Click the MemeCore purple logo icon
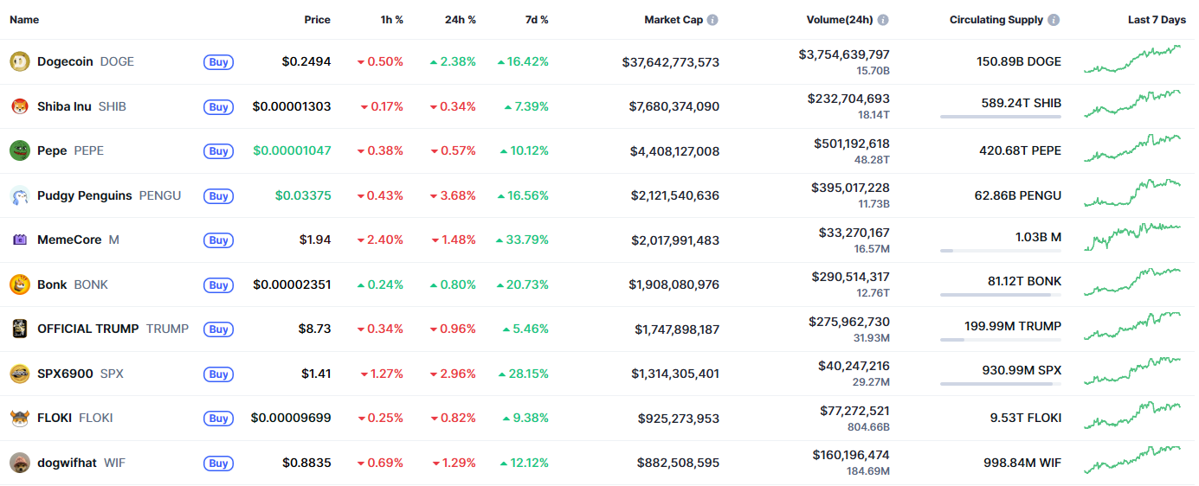 tap(19, 240)
